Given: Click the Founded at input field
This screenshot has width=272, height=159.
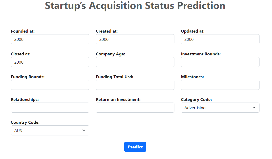Looking at the screenshot, I should [x=50, y=39].
